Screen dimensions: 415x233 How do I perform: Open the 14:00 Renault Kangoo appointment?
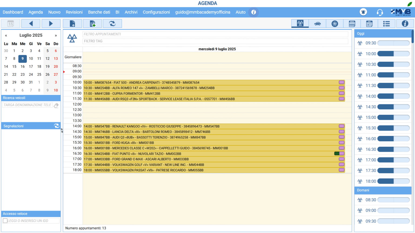pos(189,126)
